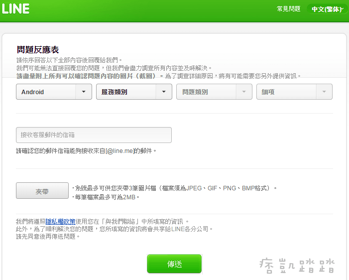
Task: Click the text mentioning [@line.me] mail
Action: click(x=86, y=151)
